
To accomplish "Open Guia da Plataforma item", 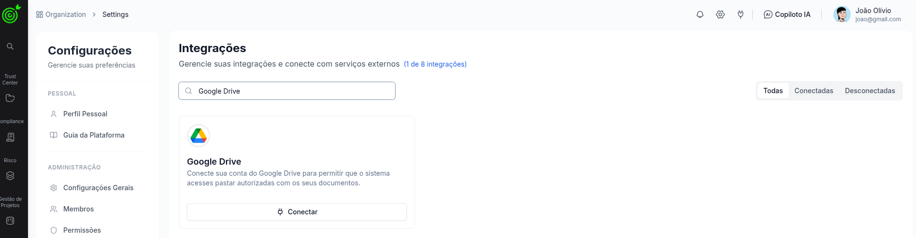I will click(94, 135).
